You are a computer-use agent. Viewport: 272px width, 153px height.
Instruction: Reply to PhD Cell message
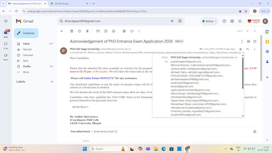click(248, 49)
